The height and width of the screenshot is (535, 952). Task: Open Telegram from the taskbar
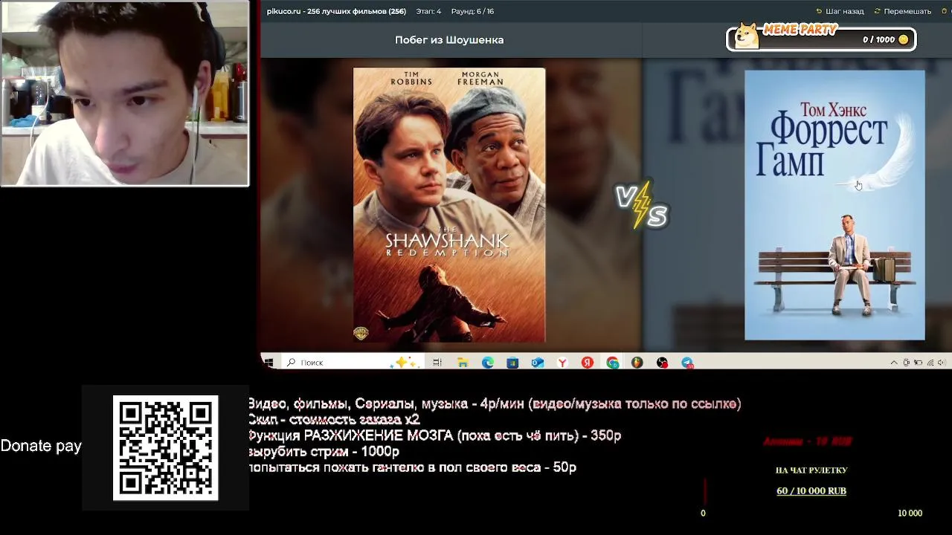pyautogui.click(x=687, y=363)
